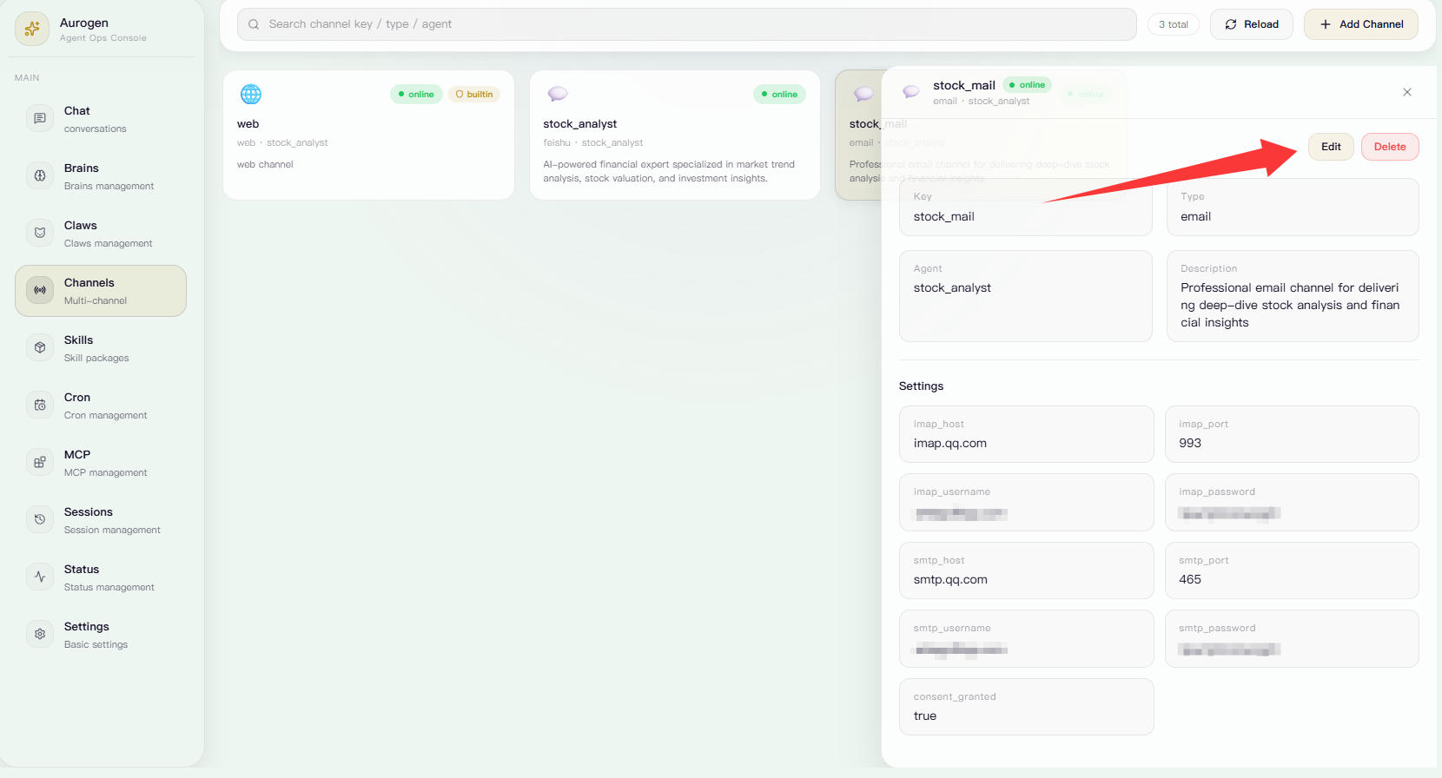The height and width of the screenshot is (778, 1442).
Task: Click the blurred imap_username value
Action: point(961,513)
